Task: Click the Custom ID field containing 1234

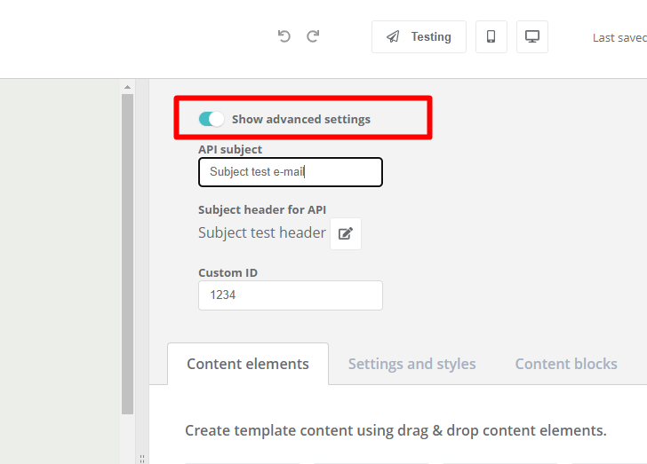Action: (291, 295)
